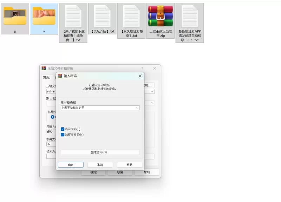
Task: Click 取消 in the 输入密码 dialog
Action: click(x=100, y=165)
